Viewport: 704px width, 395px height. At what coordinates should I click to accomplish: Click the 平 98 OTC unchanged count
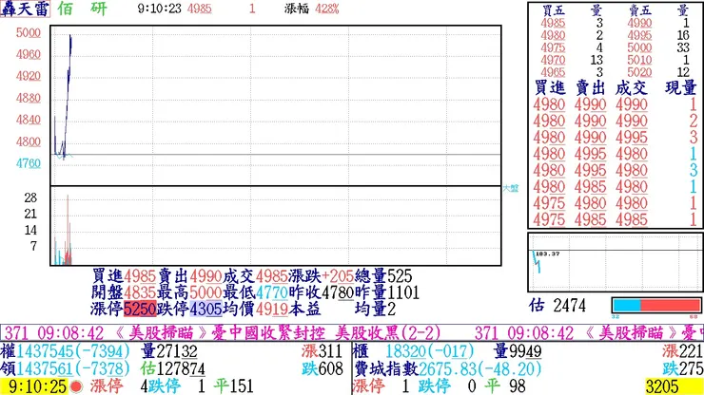click(x=504, y=386)
